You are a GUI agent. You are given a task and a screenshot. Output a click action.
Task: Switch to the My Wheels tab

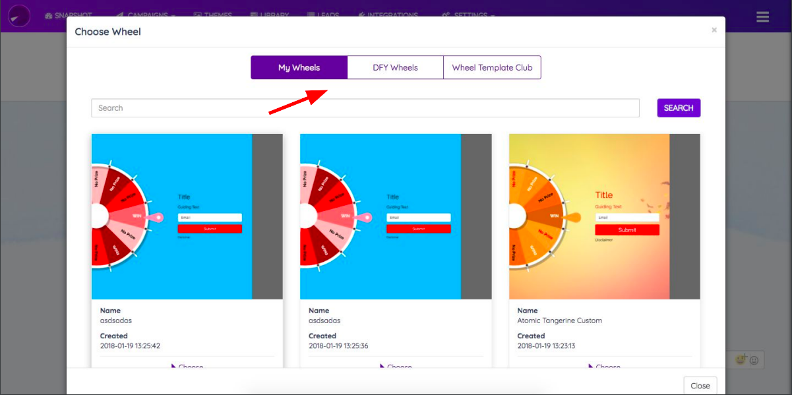[x=299, y=67]
